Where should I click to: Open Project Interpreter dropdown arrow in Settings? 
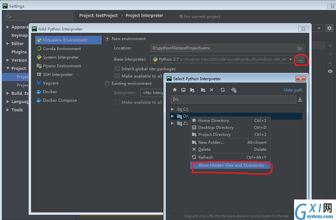click(319, 28)
